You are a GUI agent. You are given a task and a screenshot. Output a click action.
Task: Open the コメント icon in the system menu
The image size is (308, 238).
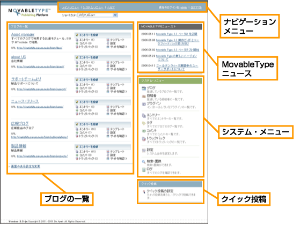[x=144, y=131]
